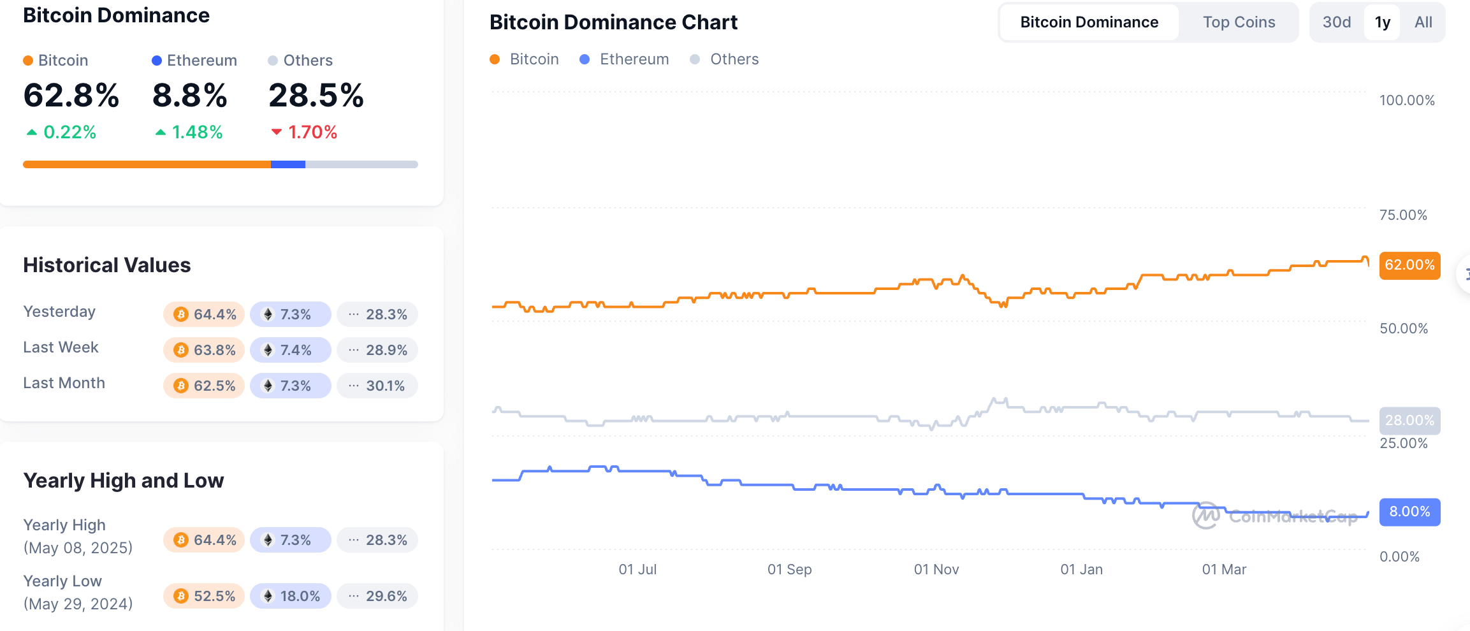The image size is (1470, 631).
Task: Click Ethereum icon in Yearly Low row
Action: coord(268,596)
